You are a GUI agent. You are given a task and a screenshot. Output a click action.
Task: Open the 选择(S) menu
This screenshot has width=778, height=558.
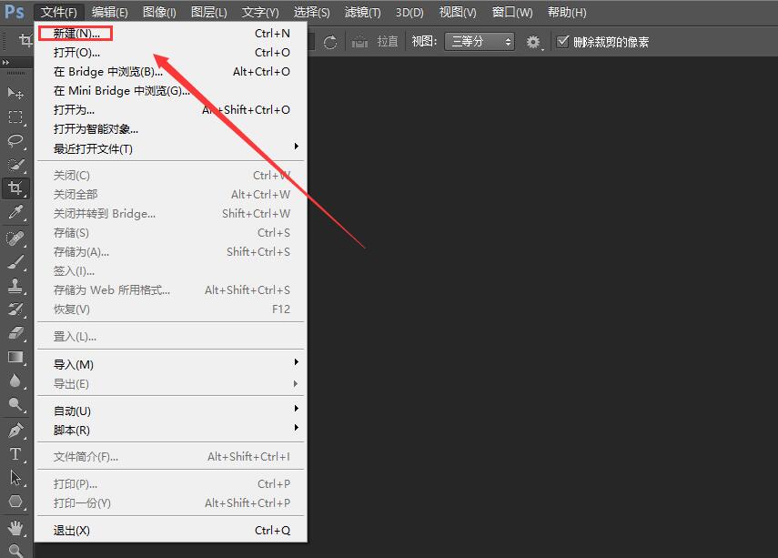(311, 12)
